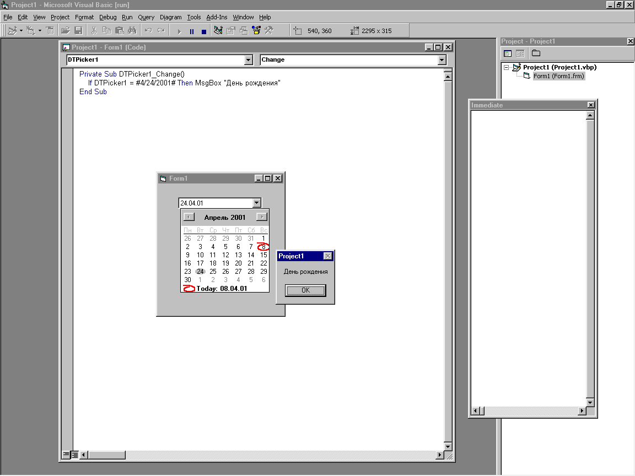Open the Debug menu
Screen dimensions: 635x476
107,17
